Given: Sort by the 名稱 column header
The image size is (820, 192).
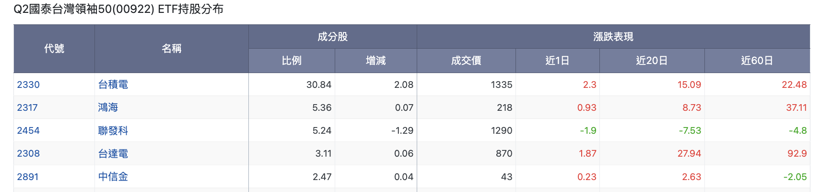Looking at the screenshot, I should click(x=172, y=49).
